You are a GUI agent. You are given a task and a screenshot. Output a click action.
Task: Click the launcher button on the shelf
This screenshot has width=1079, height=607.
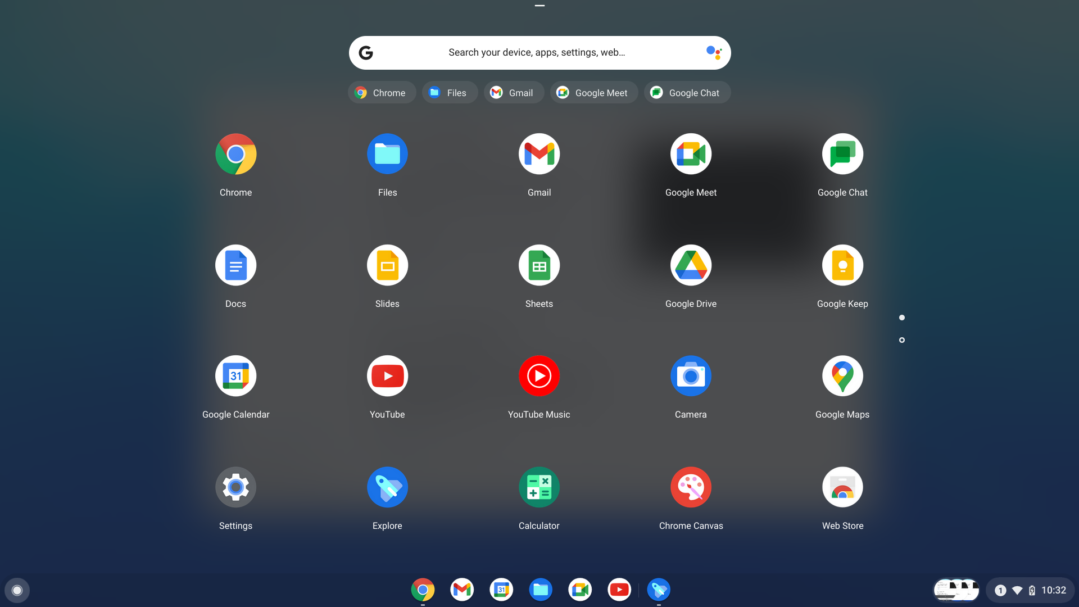tap(17, 590)
